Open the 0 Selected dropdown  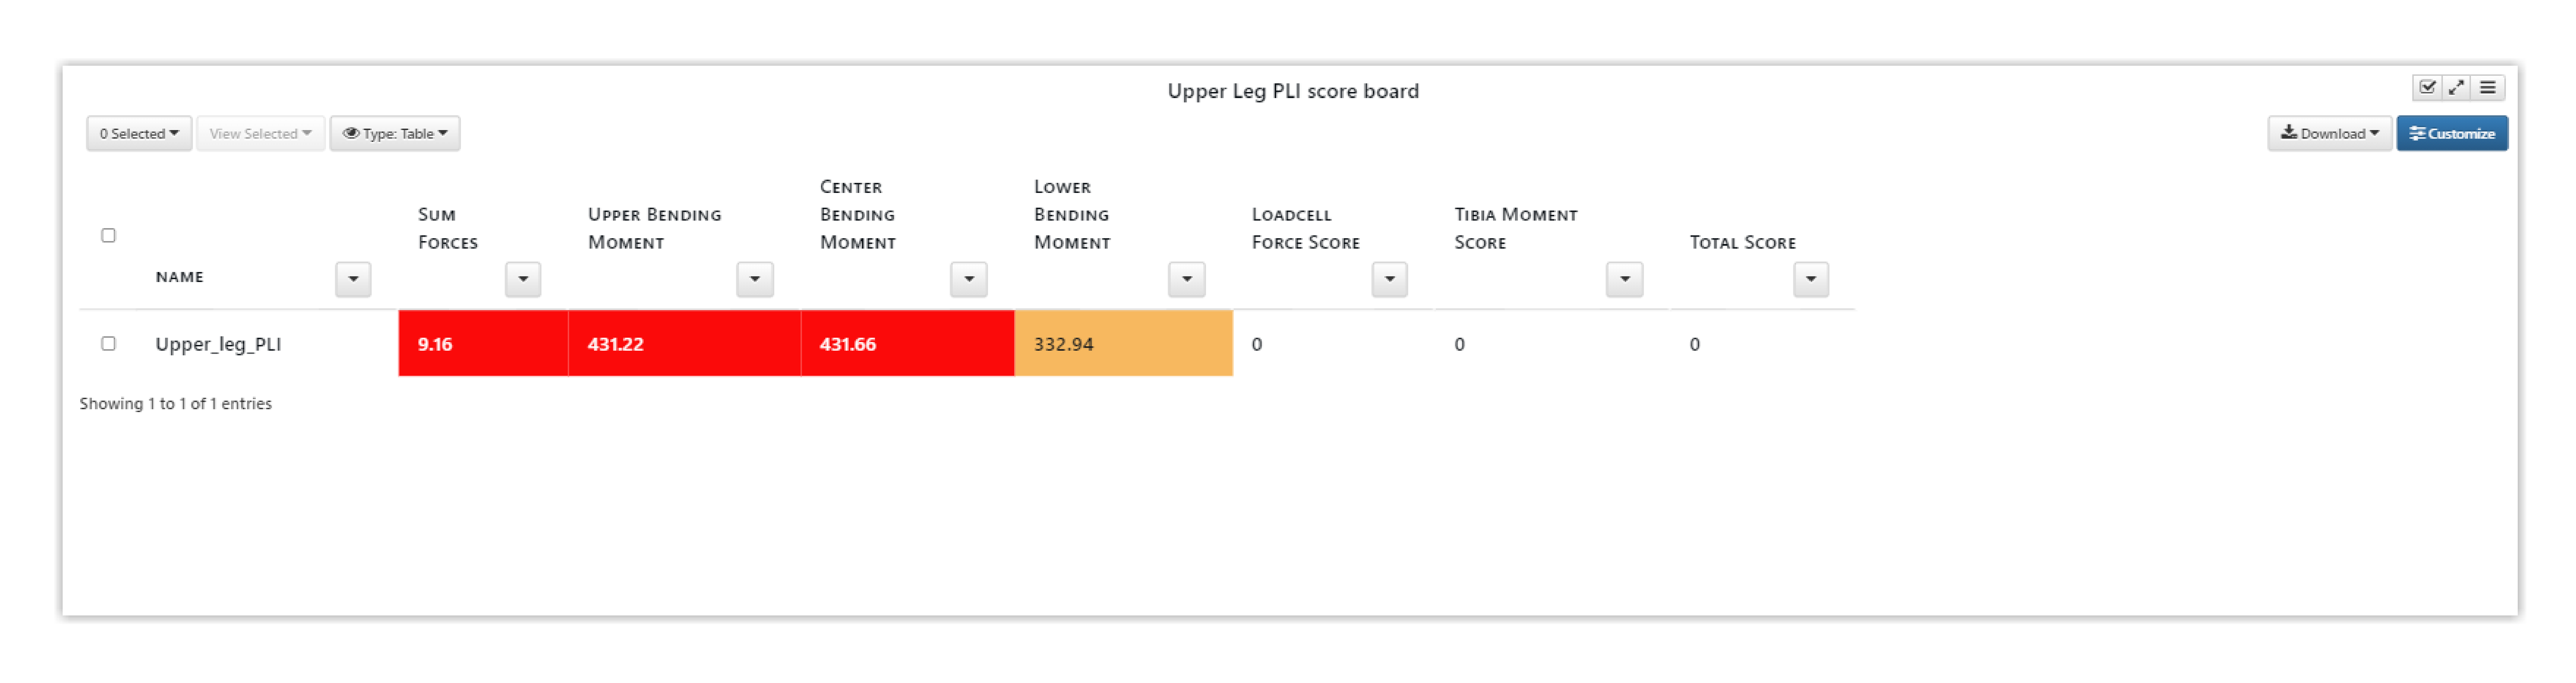tap(139, 134)
